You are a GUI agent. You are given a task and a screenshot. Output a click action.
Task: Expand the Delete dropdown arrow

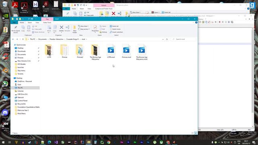point(61,33)
